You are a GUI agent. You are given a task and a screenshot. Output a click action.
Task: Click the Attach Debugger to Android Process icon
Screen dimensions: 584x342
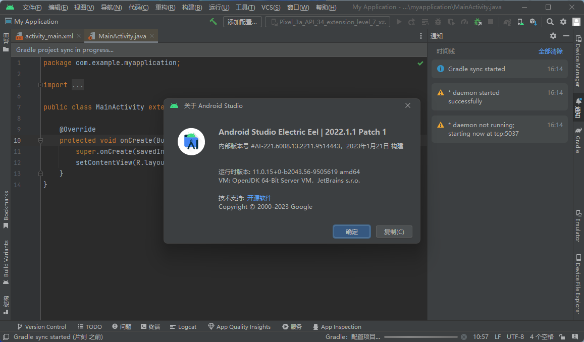(x=478, y=22)
